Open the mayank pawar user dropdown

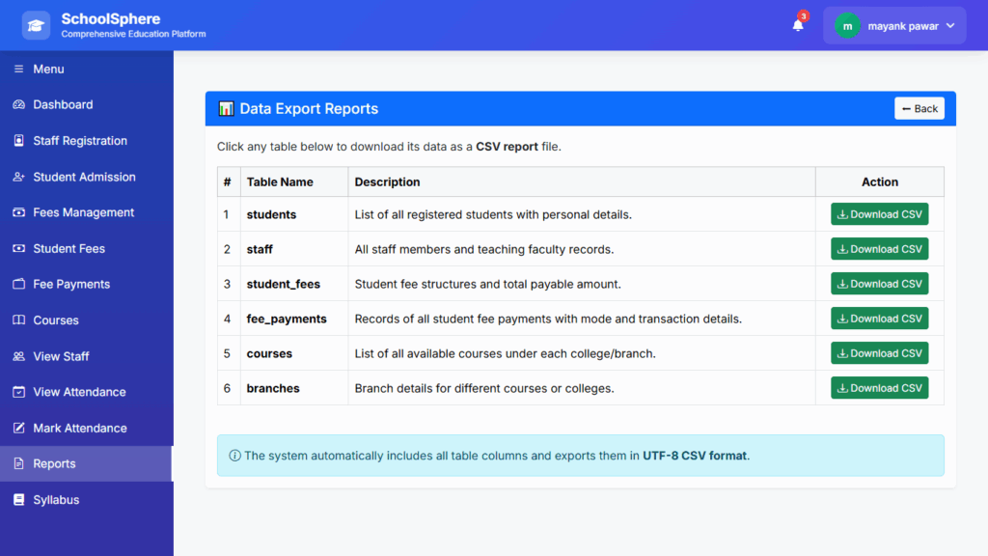[x=894, y=26]
